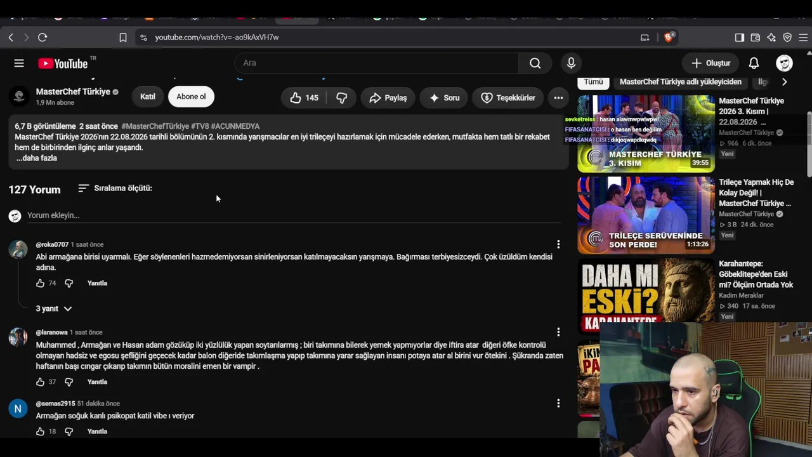Open @roka0707's profile picture

pyautogui.click(x=18, y=249)
